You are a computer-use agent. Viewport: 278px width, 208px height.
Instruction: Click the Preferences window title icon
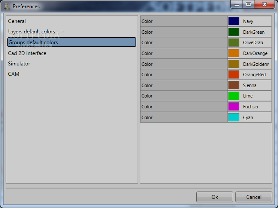(7, 6)
